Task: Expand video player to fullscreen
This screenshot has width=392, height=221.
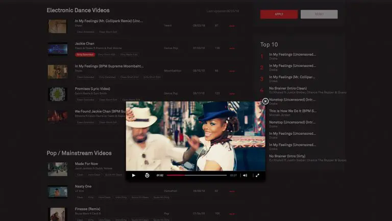Action: [x=258, y=175]
